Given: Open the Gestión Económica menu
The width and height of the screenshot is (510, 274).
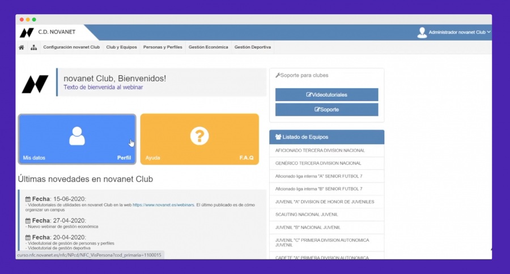Looking at the screenshot, I should (208, 47).
